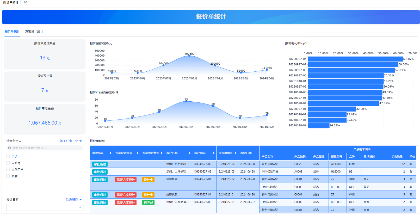Sort the 报价日期 column by its descending arrow
420x215 pixels.
tap(257, 153)
